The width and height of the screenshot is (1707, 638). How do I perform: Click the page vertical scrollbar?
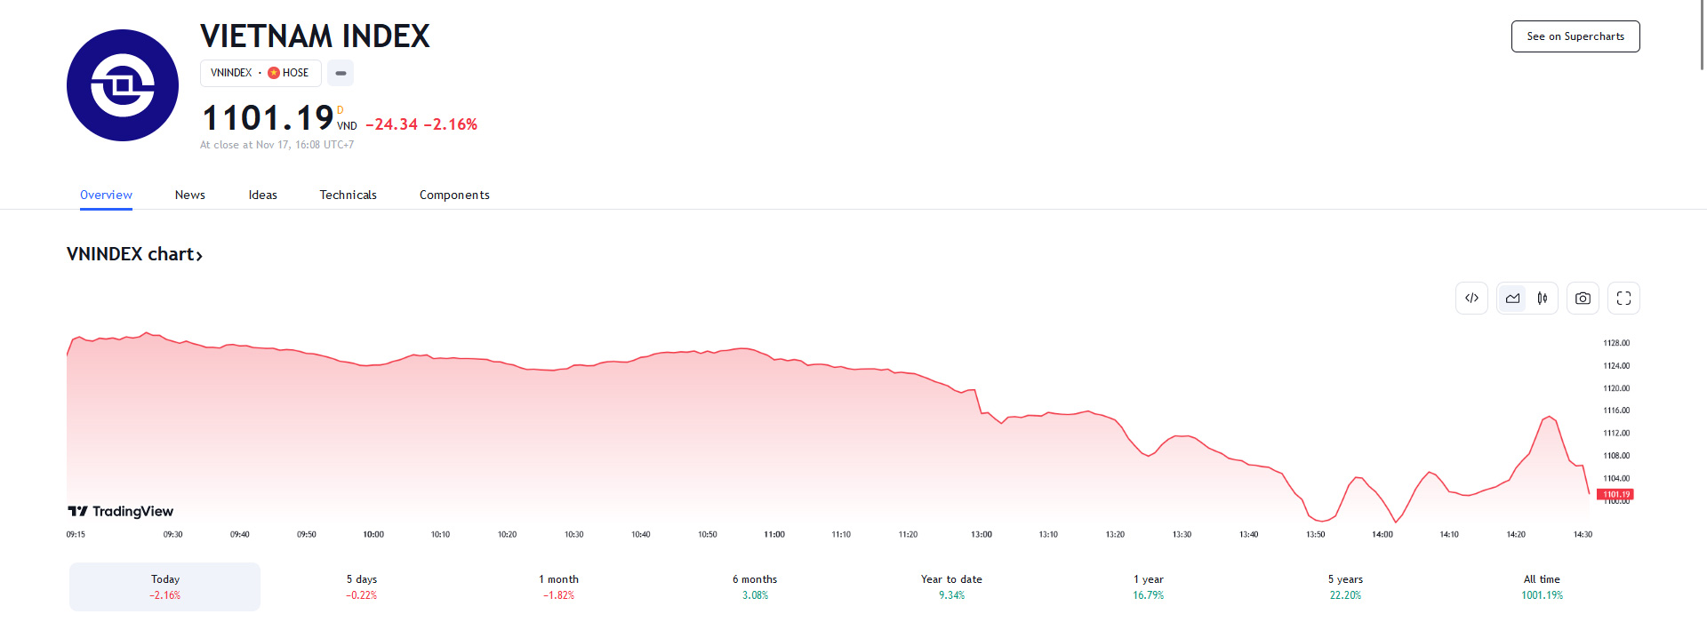click(1702, 36)
